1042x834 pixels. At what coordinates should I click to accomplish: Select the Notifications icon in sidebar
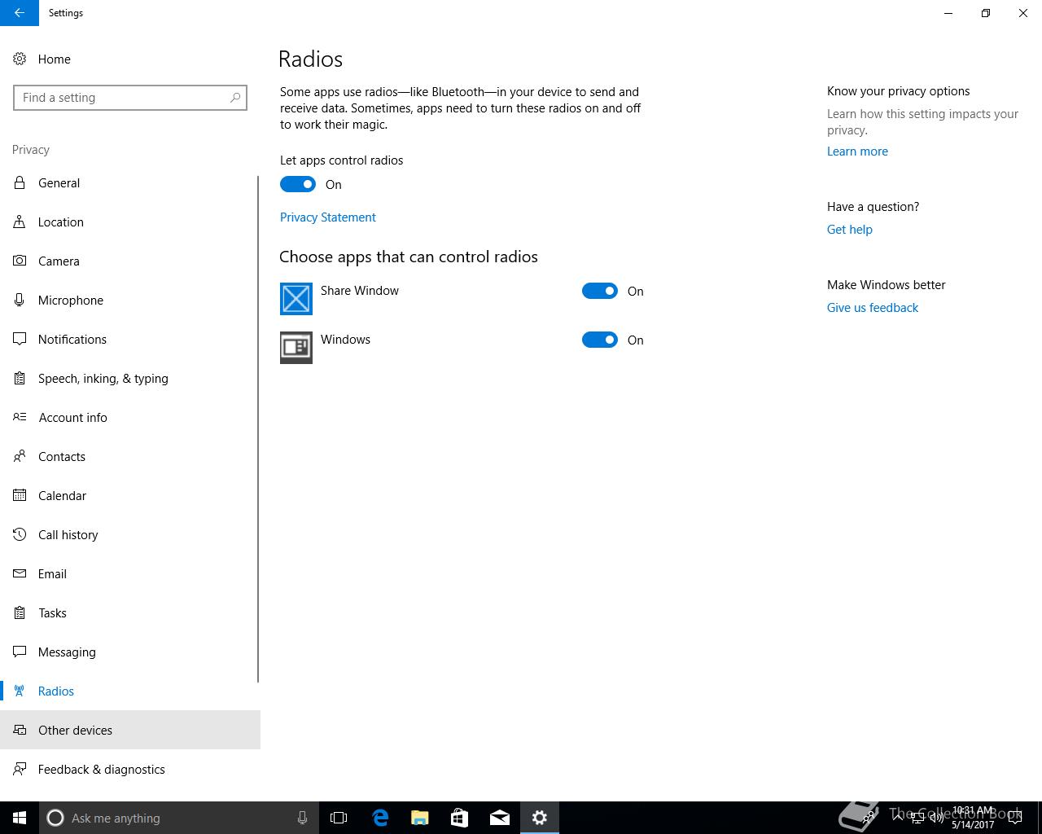(x=20, y=340)
